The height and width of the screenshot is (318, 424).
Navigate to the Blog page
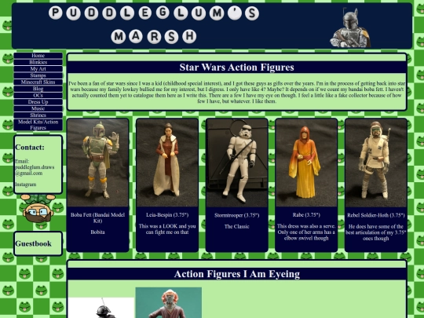coord(38,89)
